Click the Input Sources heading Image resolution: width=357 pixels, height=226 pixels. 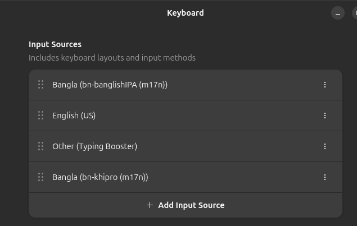pos(55,44)
